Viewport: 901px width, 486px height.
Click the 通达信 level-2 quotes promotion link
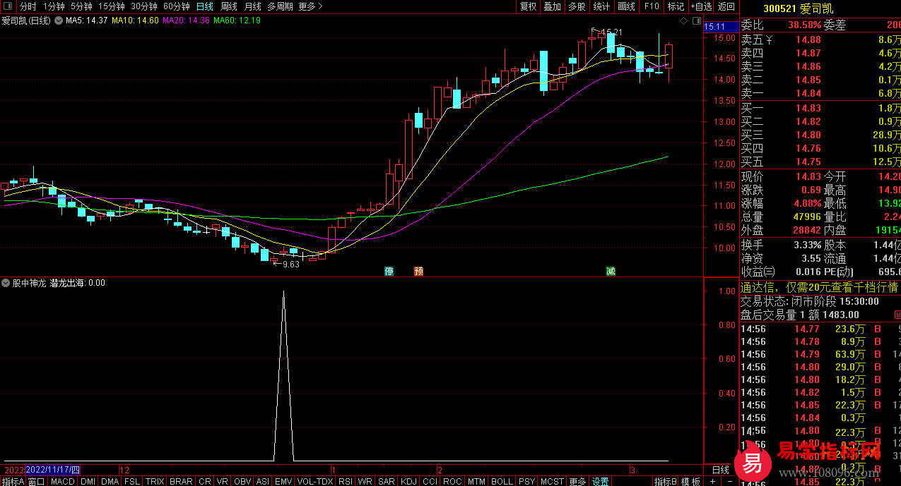click(x=819, y=287)
